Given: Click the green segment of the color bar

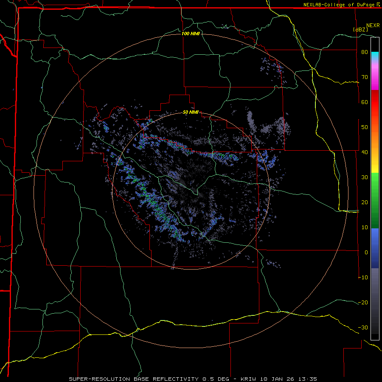Looking at the screenshot, I should tap(375, 200).
